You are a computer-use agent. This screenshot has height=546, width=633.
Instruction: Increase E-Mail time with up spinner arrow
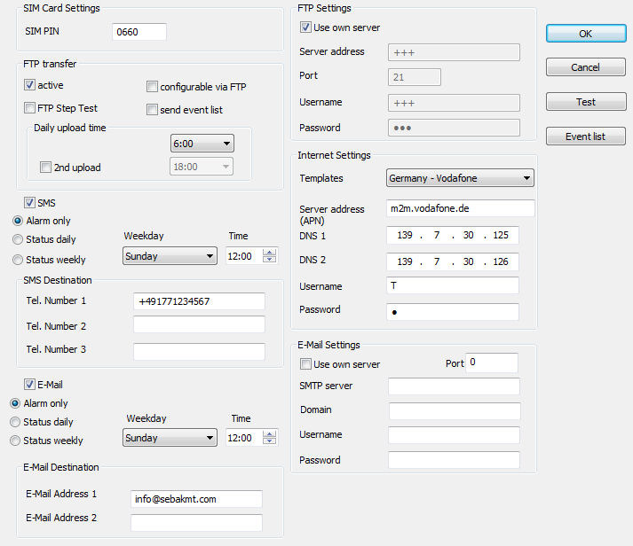click(x=269, y=434)
